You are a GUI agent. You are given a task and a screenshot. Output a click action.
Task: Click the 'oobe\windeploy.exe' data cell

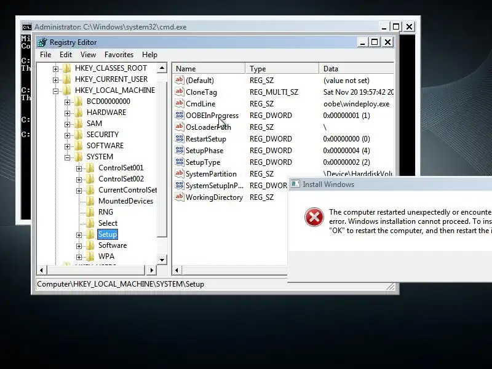coord(356,104)
